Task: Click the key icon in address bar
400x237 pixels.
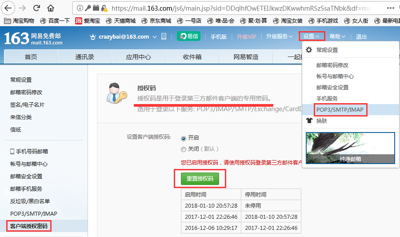Action: tap(88, 8)
